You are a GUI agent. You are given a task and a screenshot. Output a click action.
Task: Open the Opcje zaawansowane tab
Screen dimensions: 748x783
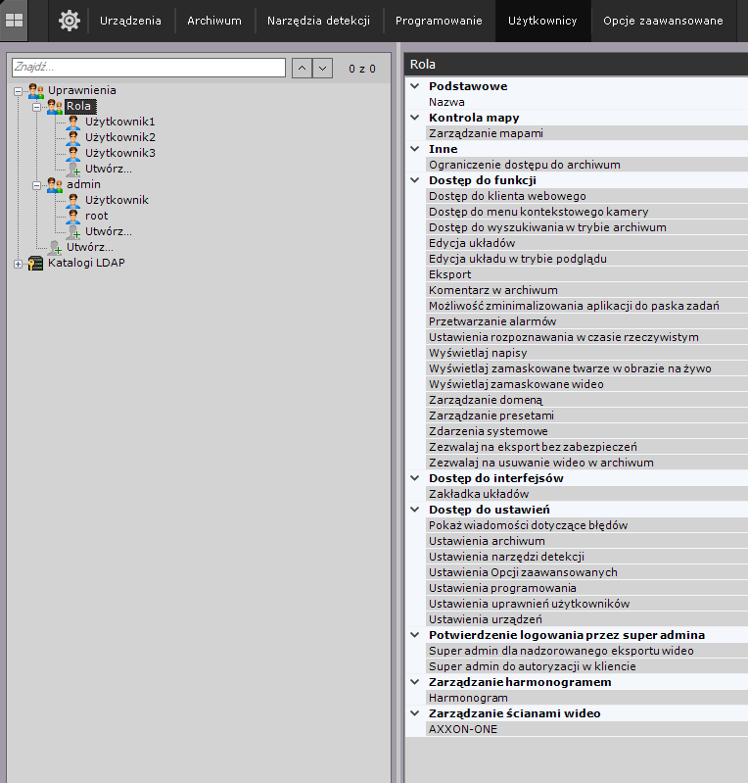pos(663,21)
